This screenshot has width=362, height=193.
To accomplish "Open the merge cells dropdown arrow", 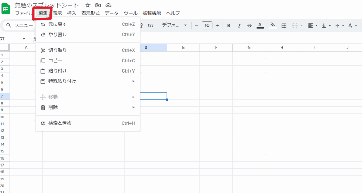I will click(x=301, y=26).
